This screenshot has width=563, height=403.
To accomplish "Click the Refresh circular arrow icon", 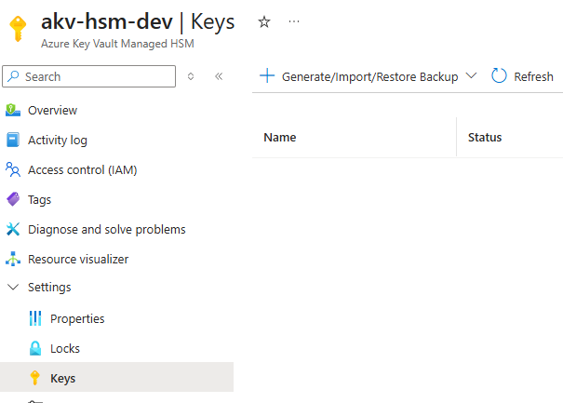I will 500,76.
